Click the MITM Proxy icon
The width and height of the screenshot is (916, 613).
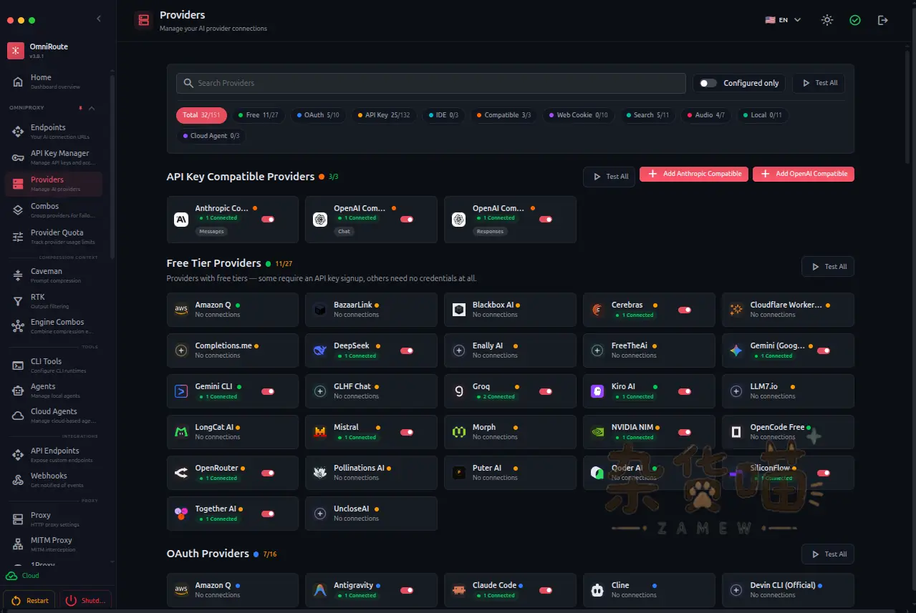point(18,544)
